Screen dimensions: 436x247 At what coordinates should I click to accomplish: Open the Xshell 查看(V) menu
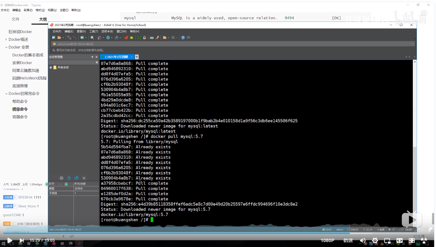point(81,31)
